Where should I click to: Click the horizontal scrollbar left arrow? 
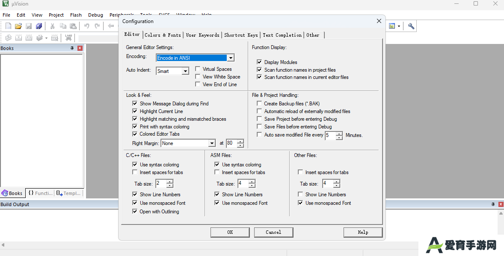click(x=3, y=245)
